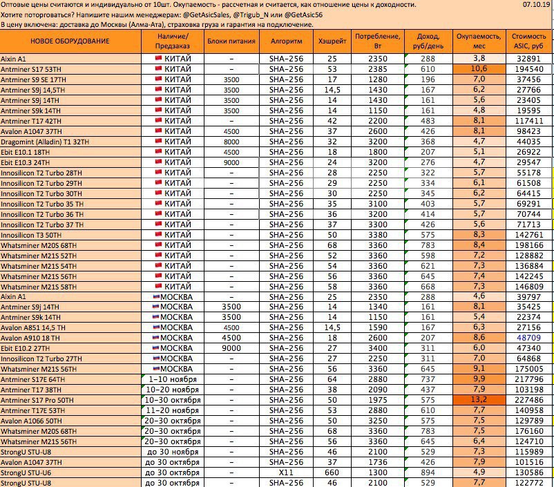
Task: Select the '1-10 ноября' availability cell
Action: [x=173, y=379]
